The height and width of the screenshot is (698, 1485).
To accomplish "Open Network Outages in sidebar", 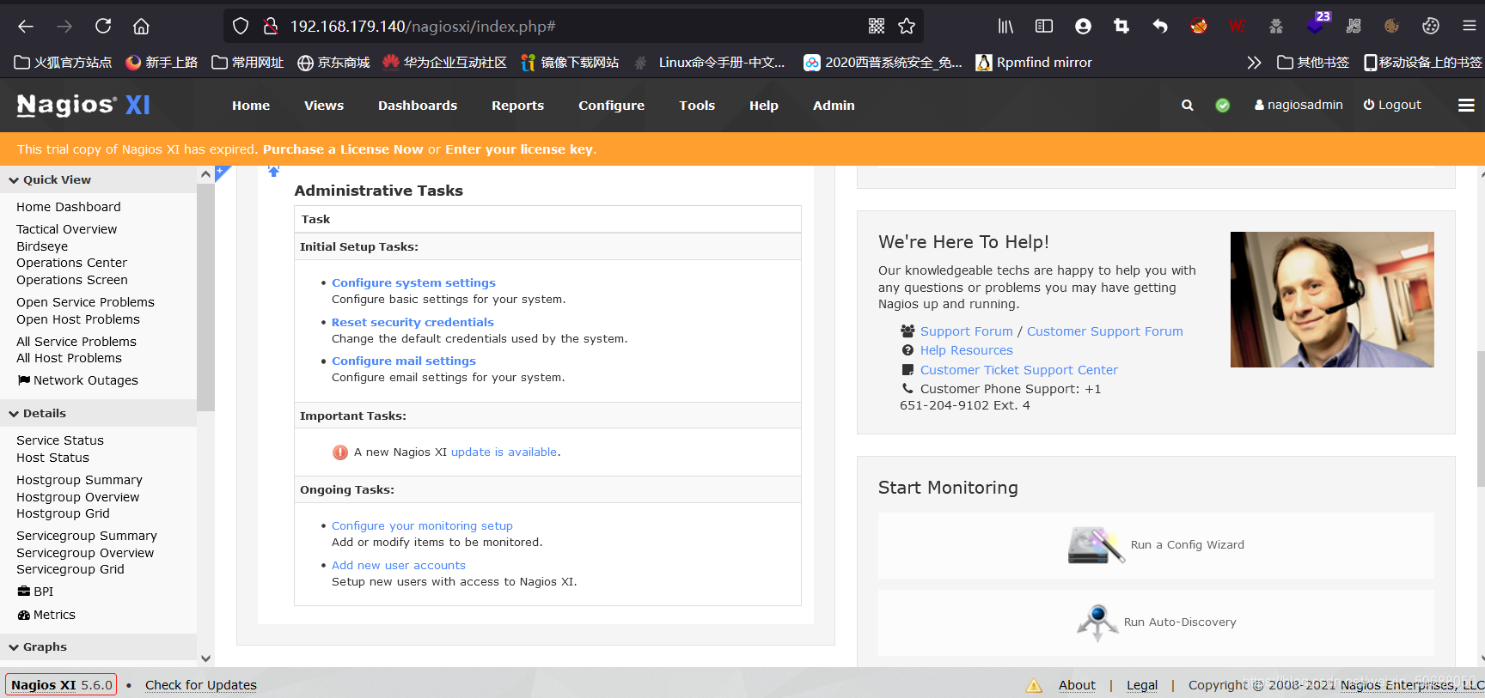I will coord(77,380).
